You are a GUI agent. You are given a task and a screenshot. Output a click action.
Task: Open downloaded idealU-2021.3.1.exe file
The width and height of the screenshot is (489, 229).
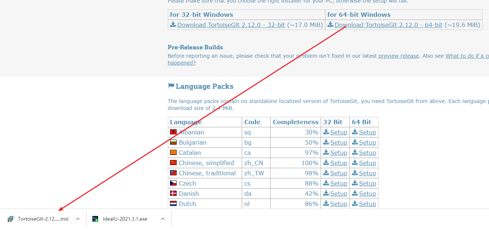pos(125,219)
